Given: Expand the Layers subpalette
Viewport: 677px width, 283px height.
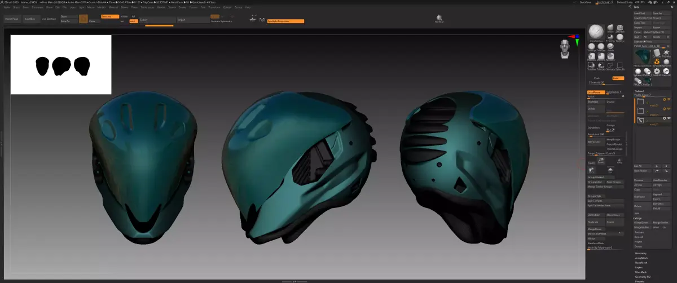Looking at the screenshot, I should [639, 267].
